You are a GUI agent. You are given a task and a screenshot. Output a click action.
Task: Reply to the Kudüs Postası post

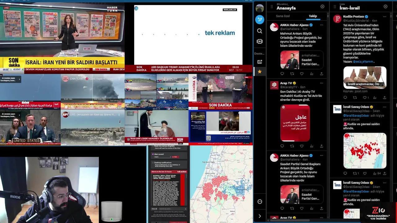pyautogui.click(x=345, y=98)
